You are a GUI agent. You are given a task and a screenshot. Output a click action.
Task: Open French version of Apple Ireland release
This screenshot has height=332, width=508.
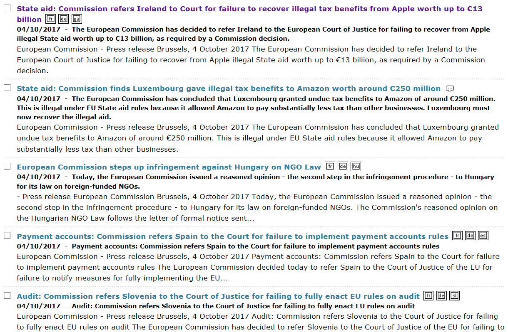(50, 19)
